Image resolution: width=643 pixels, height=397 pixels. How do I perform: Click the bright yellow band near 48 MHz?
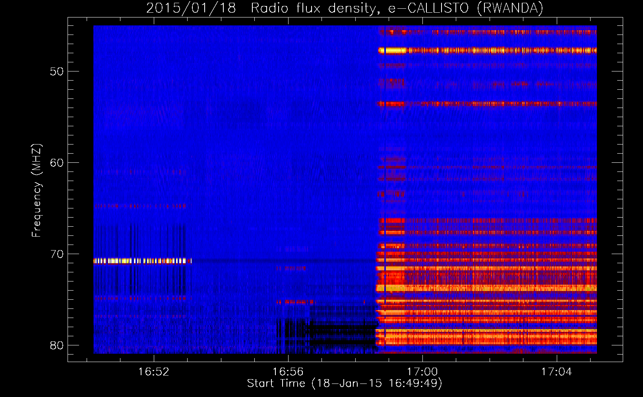click(487, 50)
